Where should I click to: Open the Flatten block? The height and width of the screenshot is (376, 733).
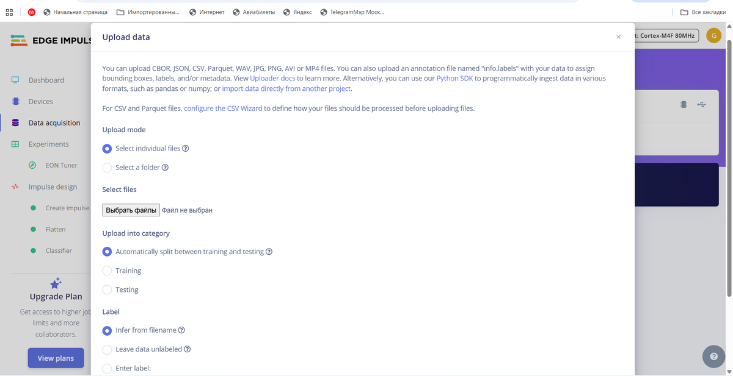click(x=56, y=229)
